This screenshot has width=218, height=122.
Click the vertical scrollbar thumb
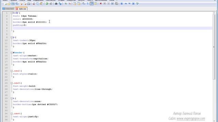[214, 47]
